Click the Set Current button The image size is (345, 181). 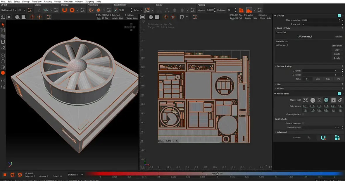337,46
